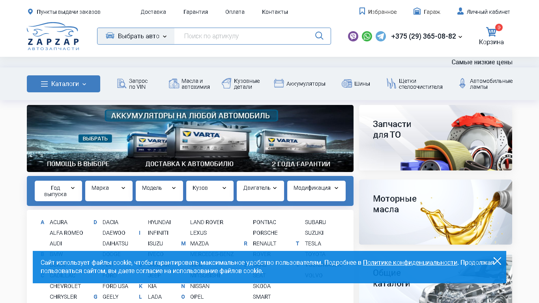Open Viber chat icon
The image size is (539, 303).
click(x=353, y=36)
